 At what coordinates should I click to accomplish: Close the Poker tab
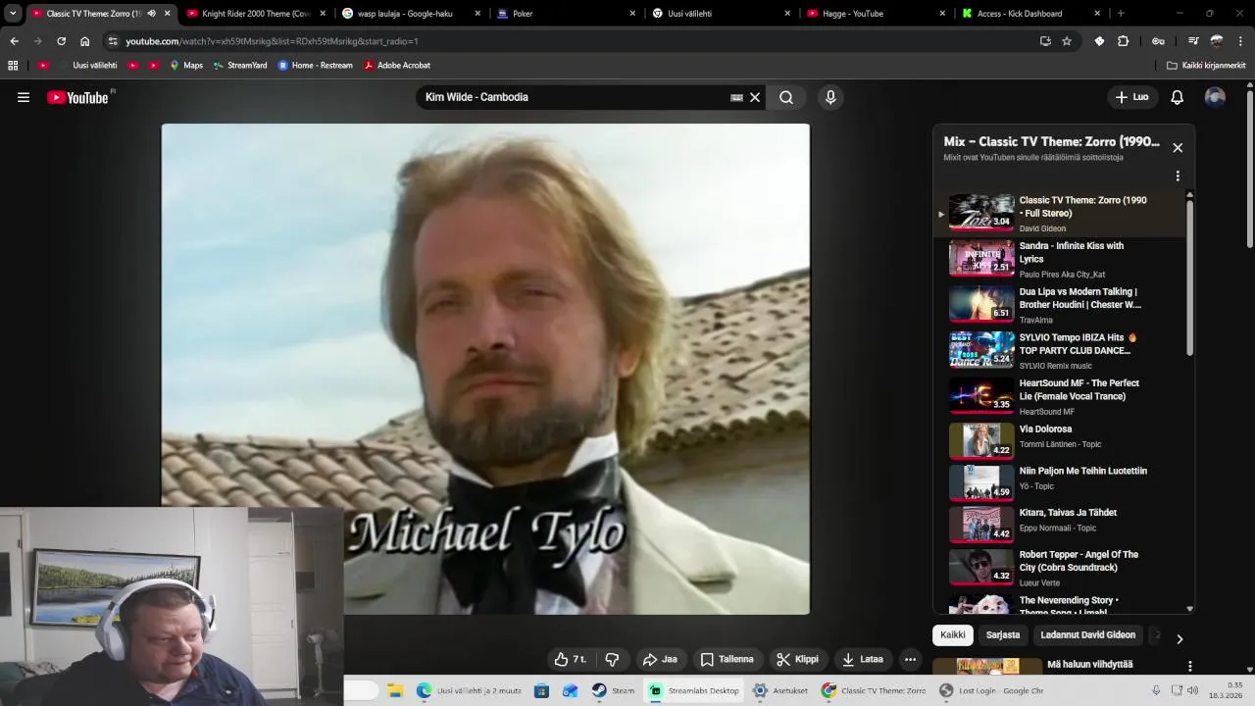point(632,14)
